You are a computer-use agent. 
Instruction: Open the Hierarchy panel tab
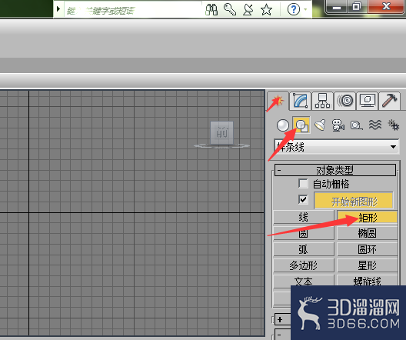(x=322, y=101)
